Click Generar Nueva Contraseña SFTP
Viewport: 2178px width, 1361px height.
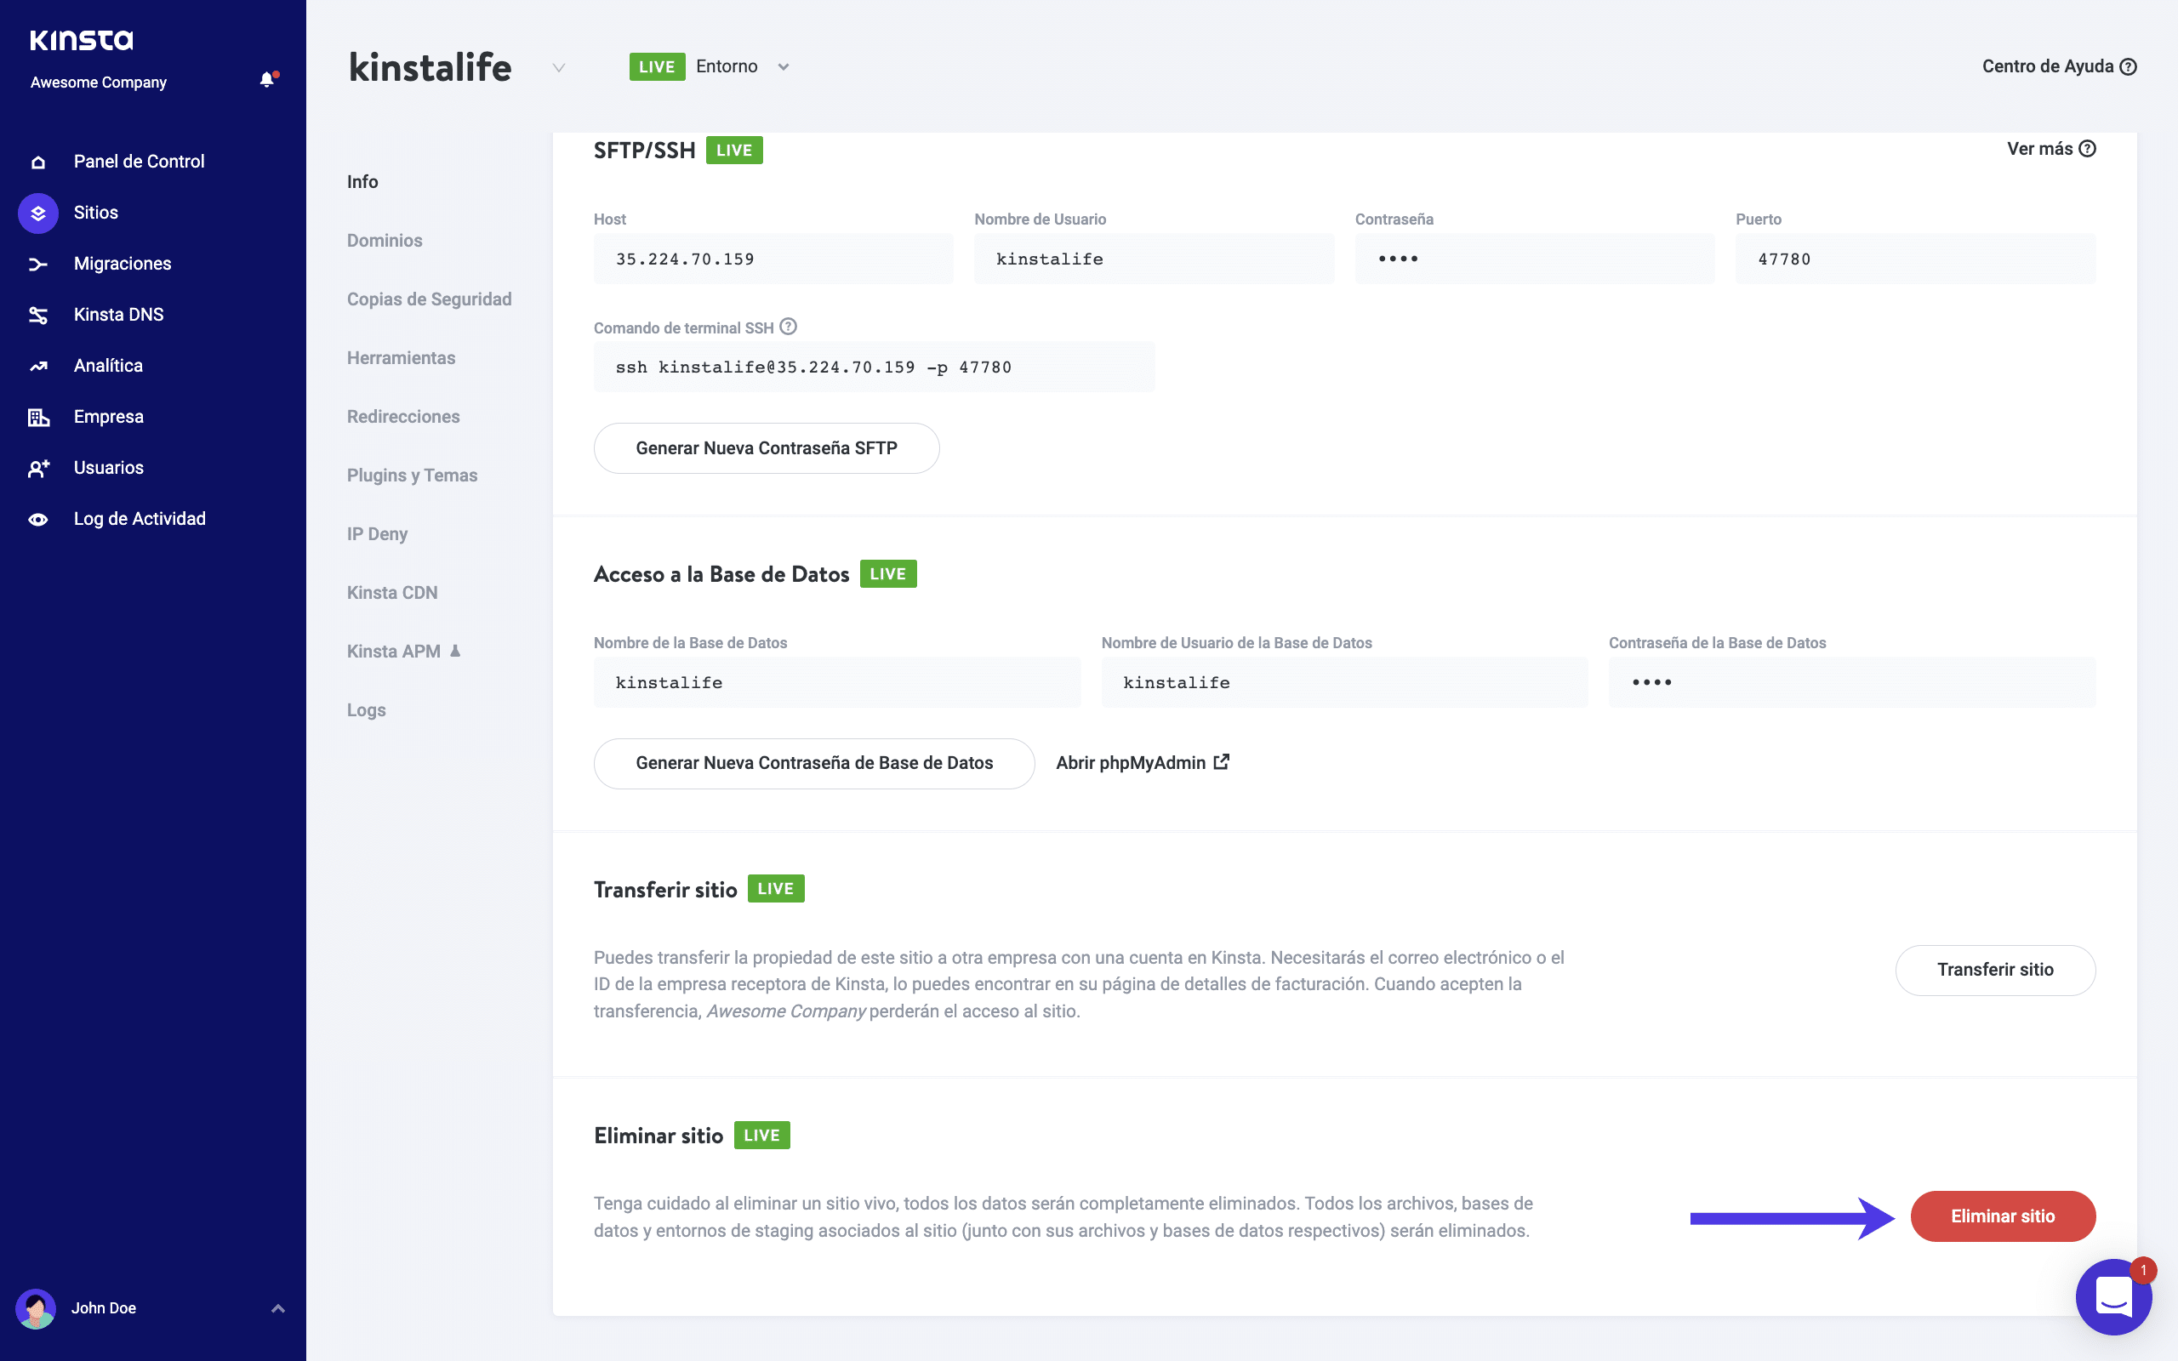pos(766,448)
